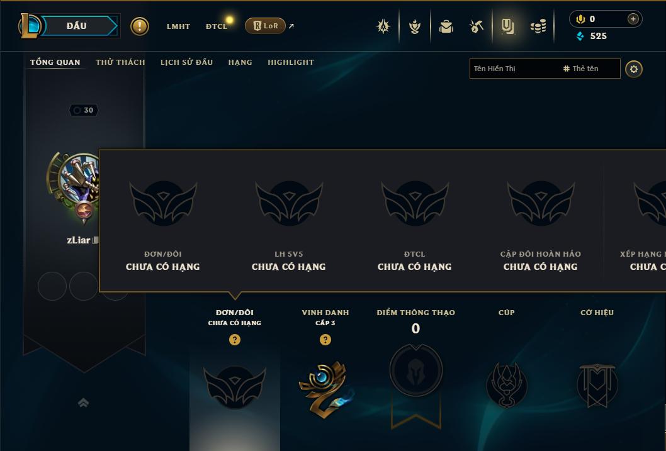Image resolution: width=666 pixels, height=451 pixels.
Task: Switch to ĐTCL game mode
Action: tap(217, 26)
